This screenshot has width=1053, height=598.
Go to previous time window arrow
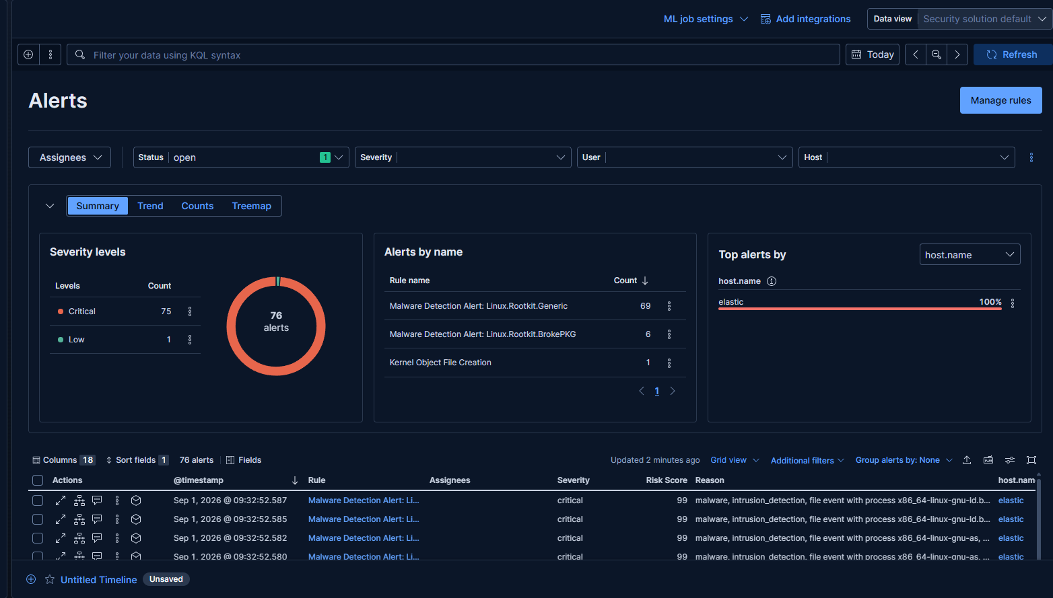pyautogui.click(x=916, y=54)
